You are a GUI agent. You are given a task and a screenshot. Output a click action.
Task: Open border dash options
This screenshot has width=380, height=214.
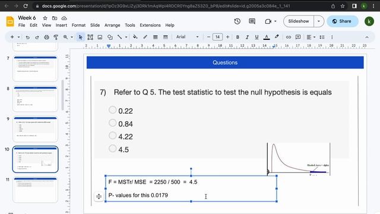click(166, 37)
